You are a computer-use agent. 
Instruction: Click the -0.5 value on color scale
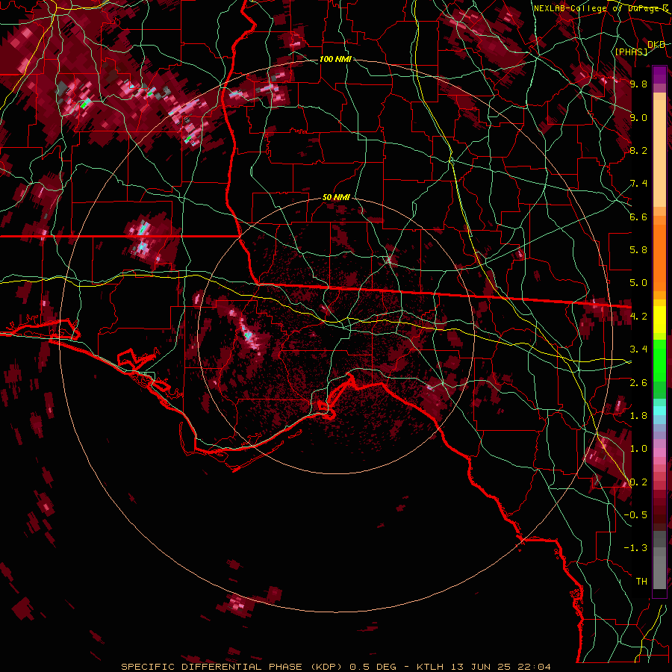[635, 515]
